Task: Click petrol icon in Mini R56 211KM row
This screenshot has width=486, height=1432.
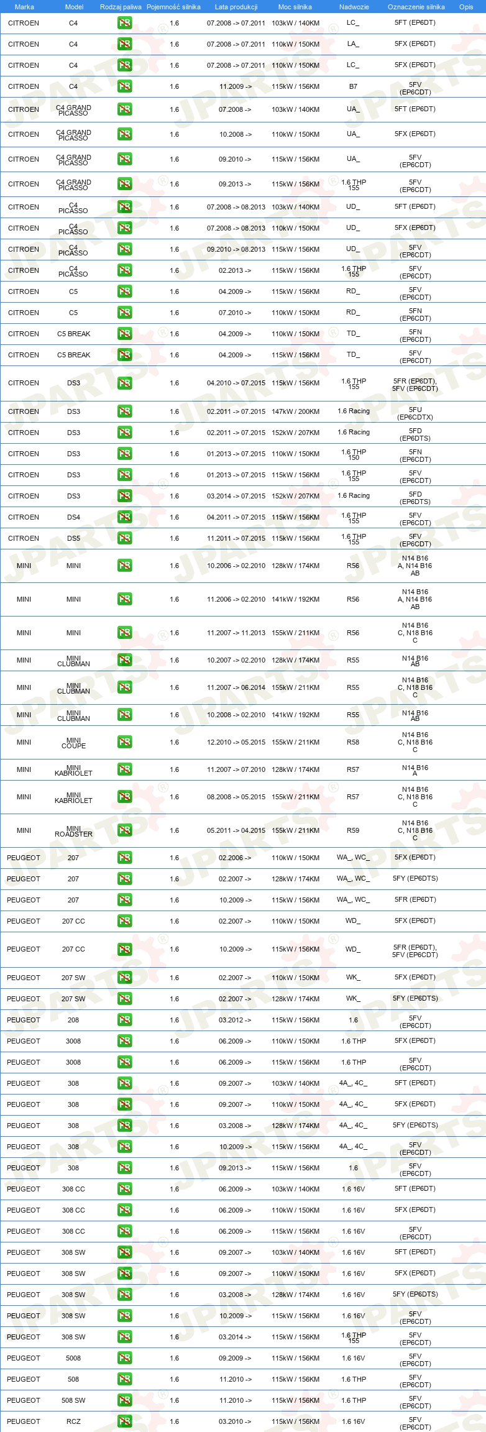Action: click(x=124, y=633)
